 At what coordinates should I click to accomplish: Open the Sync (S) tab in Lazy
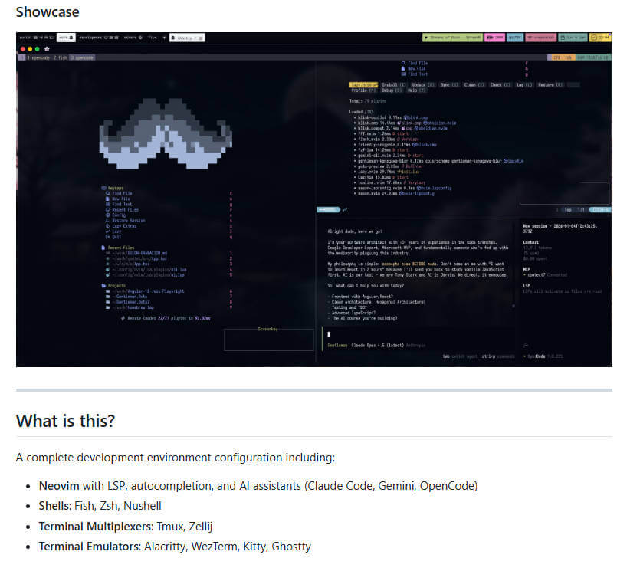coord(449,85)
